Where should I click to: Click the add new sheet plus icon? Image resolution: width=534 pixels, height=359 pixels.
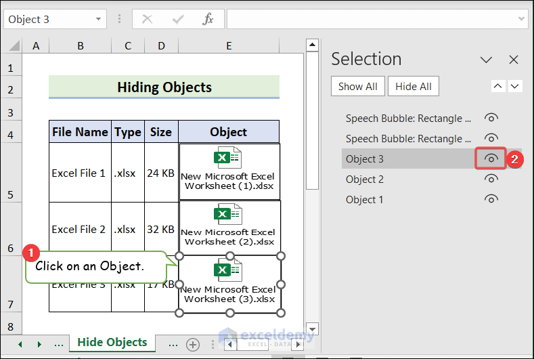(193, 344)
